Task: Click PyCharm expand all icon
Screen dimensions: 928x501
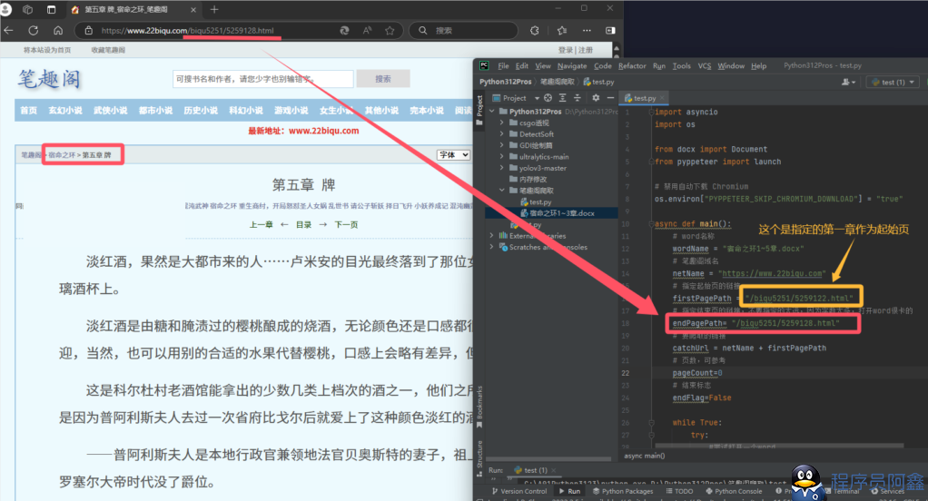Action: point(562,98)
